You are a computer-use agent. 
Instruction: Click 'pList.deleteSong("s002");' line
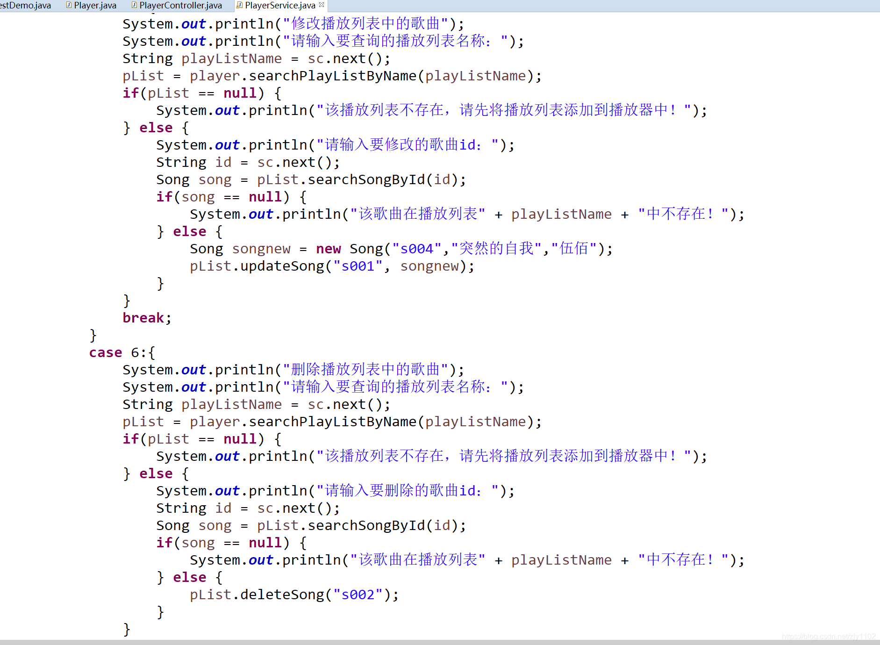click(294, 595)
